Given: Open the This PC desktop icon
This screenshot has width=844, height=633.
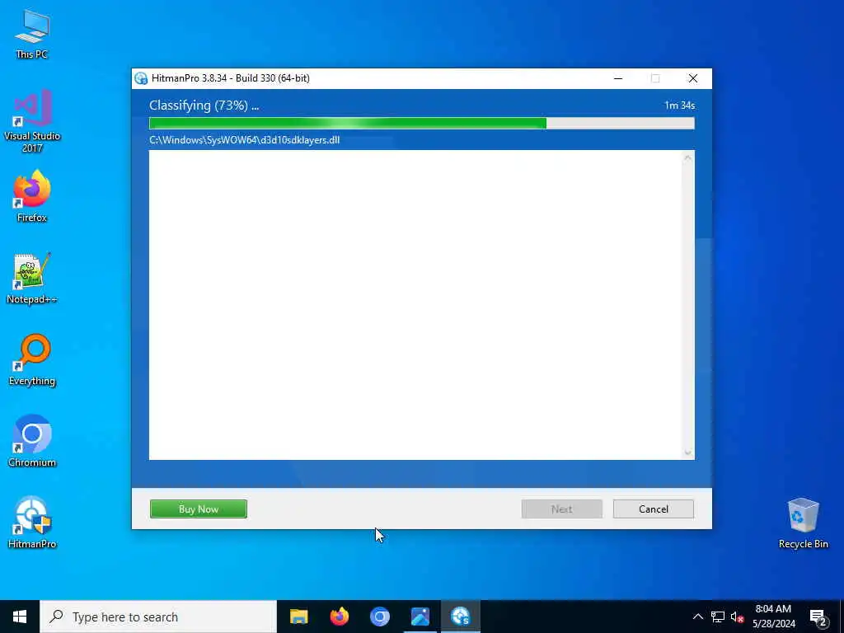Looking at the screenshot, I should coord(32,33).
